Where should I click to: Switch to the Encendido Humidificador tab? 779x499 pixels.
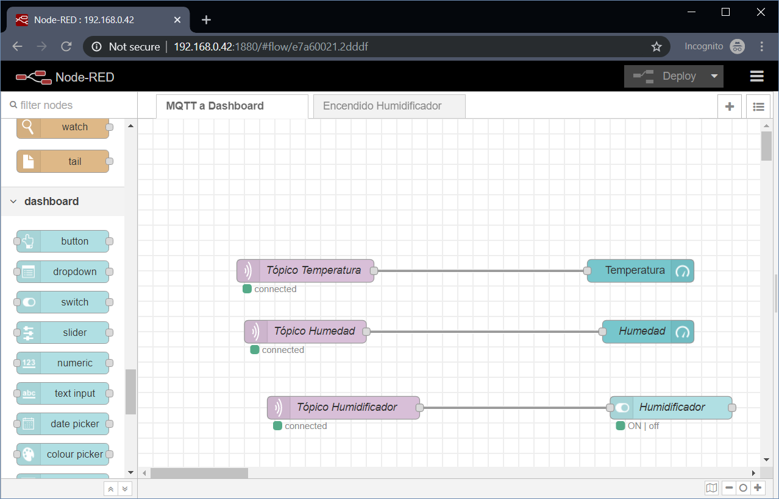point(389,106)
